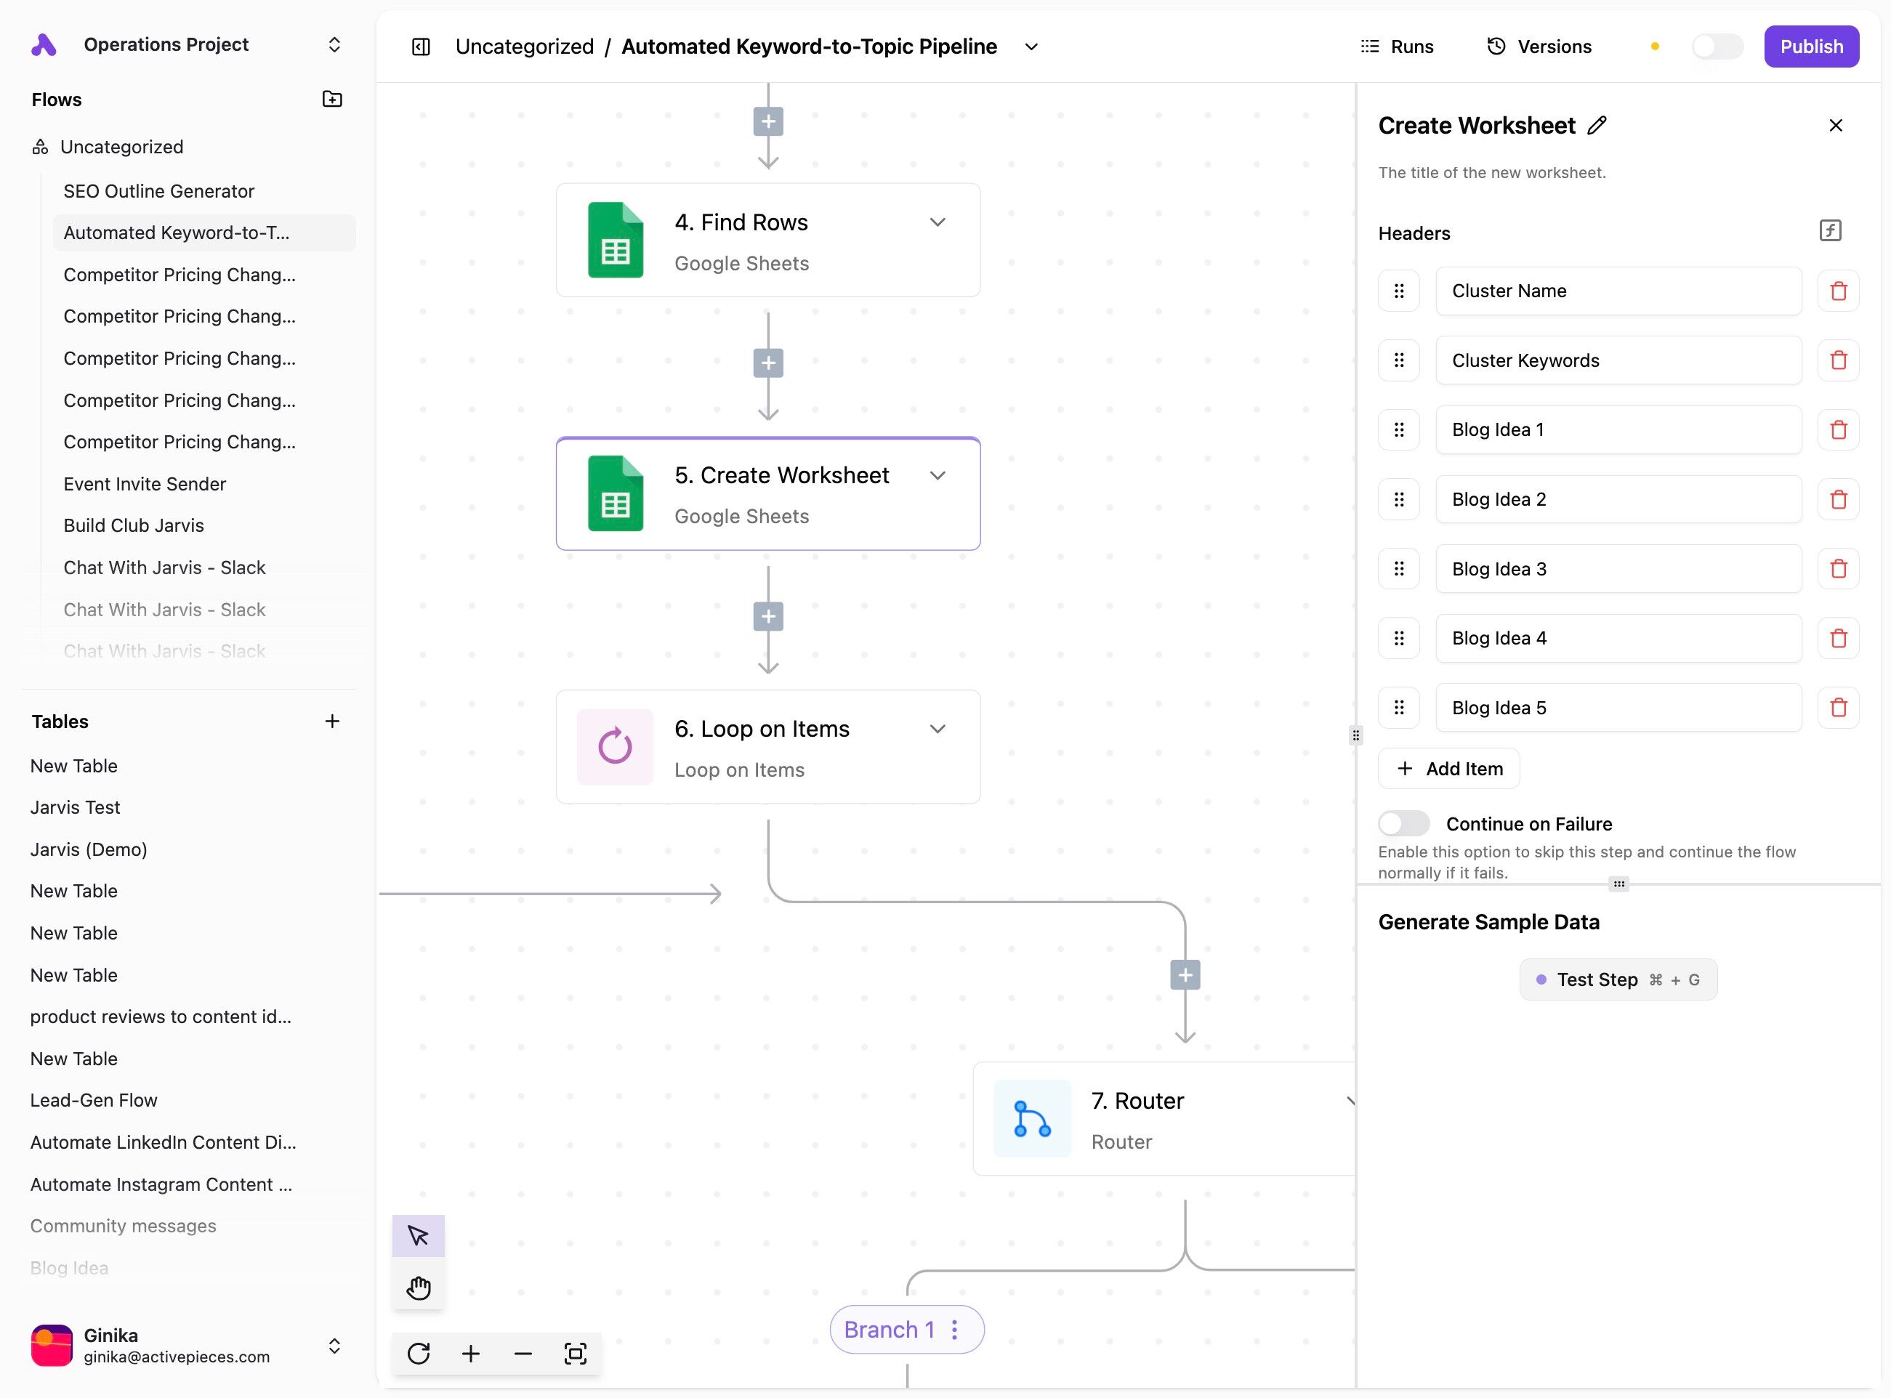Toggle the flow enable switch beside Publish
1891x1398 pixels.
(1717, 47)
